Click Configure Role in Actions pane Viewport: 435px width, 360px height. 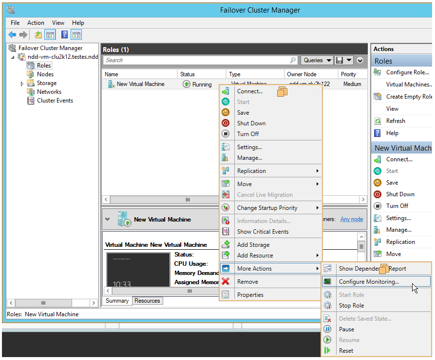[407, 72]
